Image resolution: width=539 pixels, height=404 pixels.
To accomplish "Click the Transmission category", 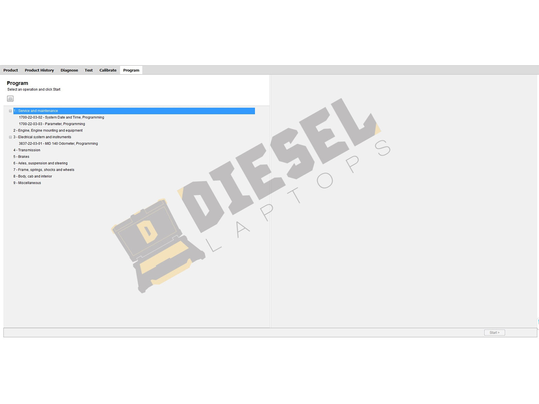I will click(27, 150).
